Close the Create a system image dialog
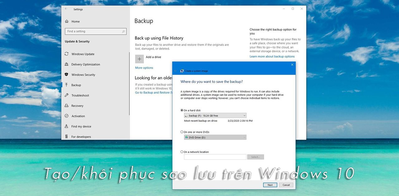399x196 pixels. click(x=292, y=65)
